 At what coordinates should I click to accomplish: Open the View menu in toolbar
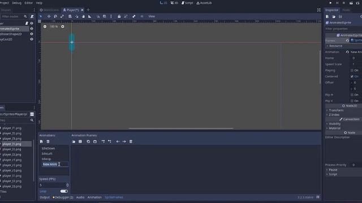152,16
